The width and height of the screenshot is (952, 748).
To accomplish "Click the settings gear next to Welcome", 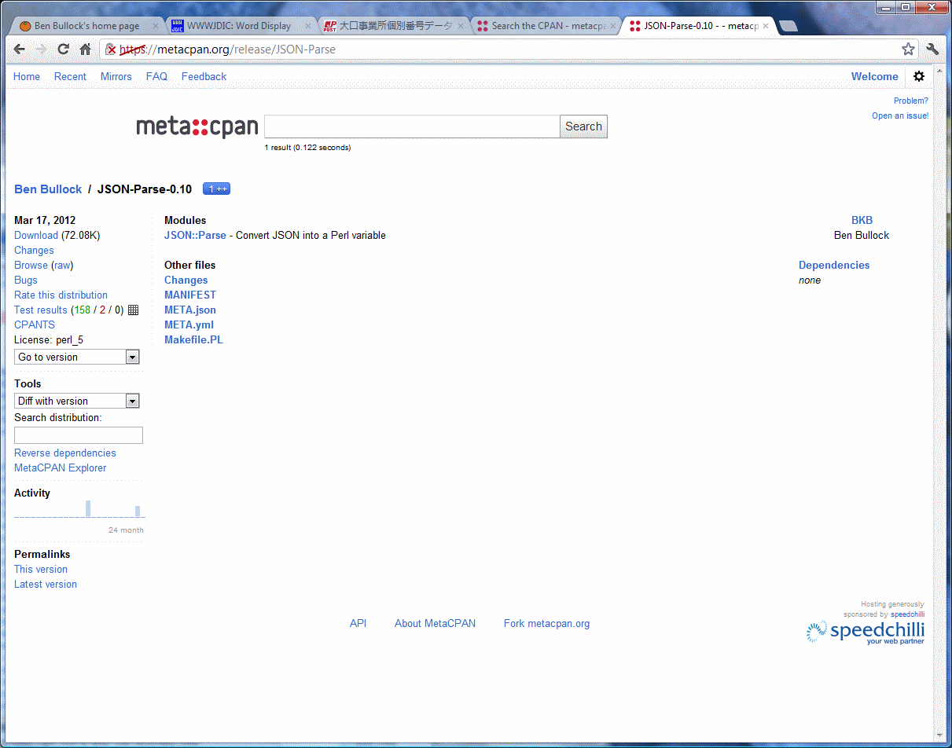I will [919, 76].
